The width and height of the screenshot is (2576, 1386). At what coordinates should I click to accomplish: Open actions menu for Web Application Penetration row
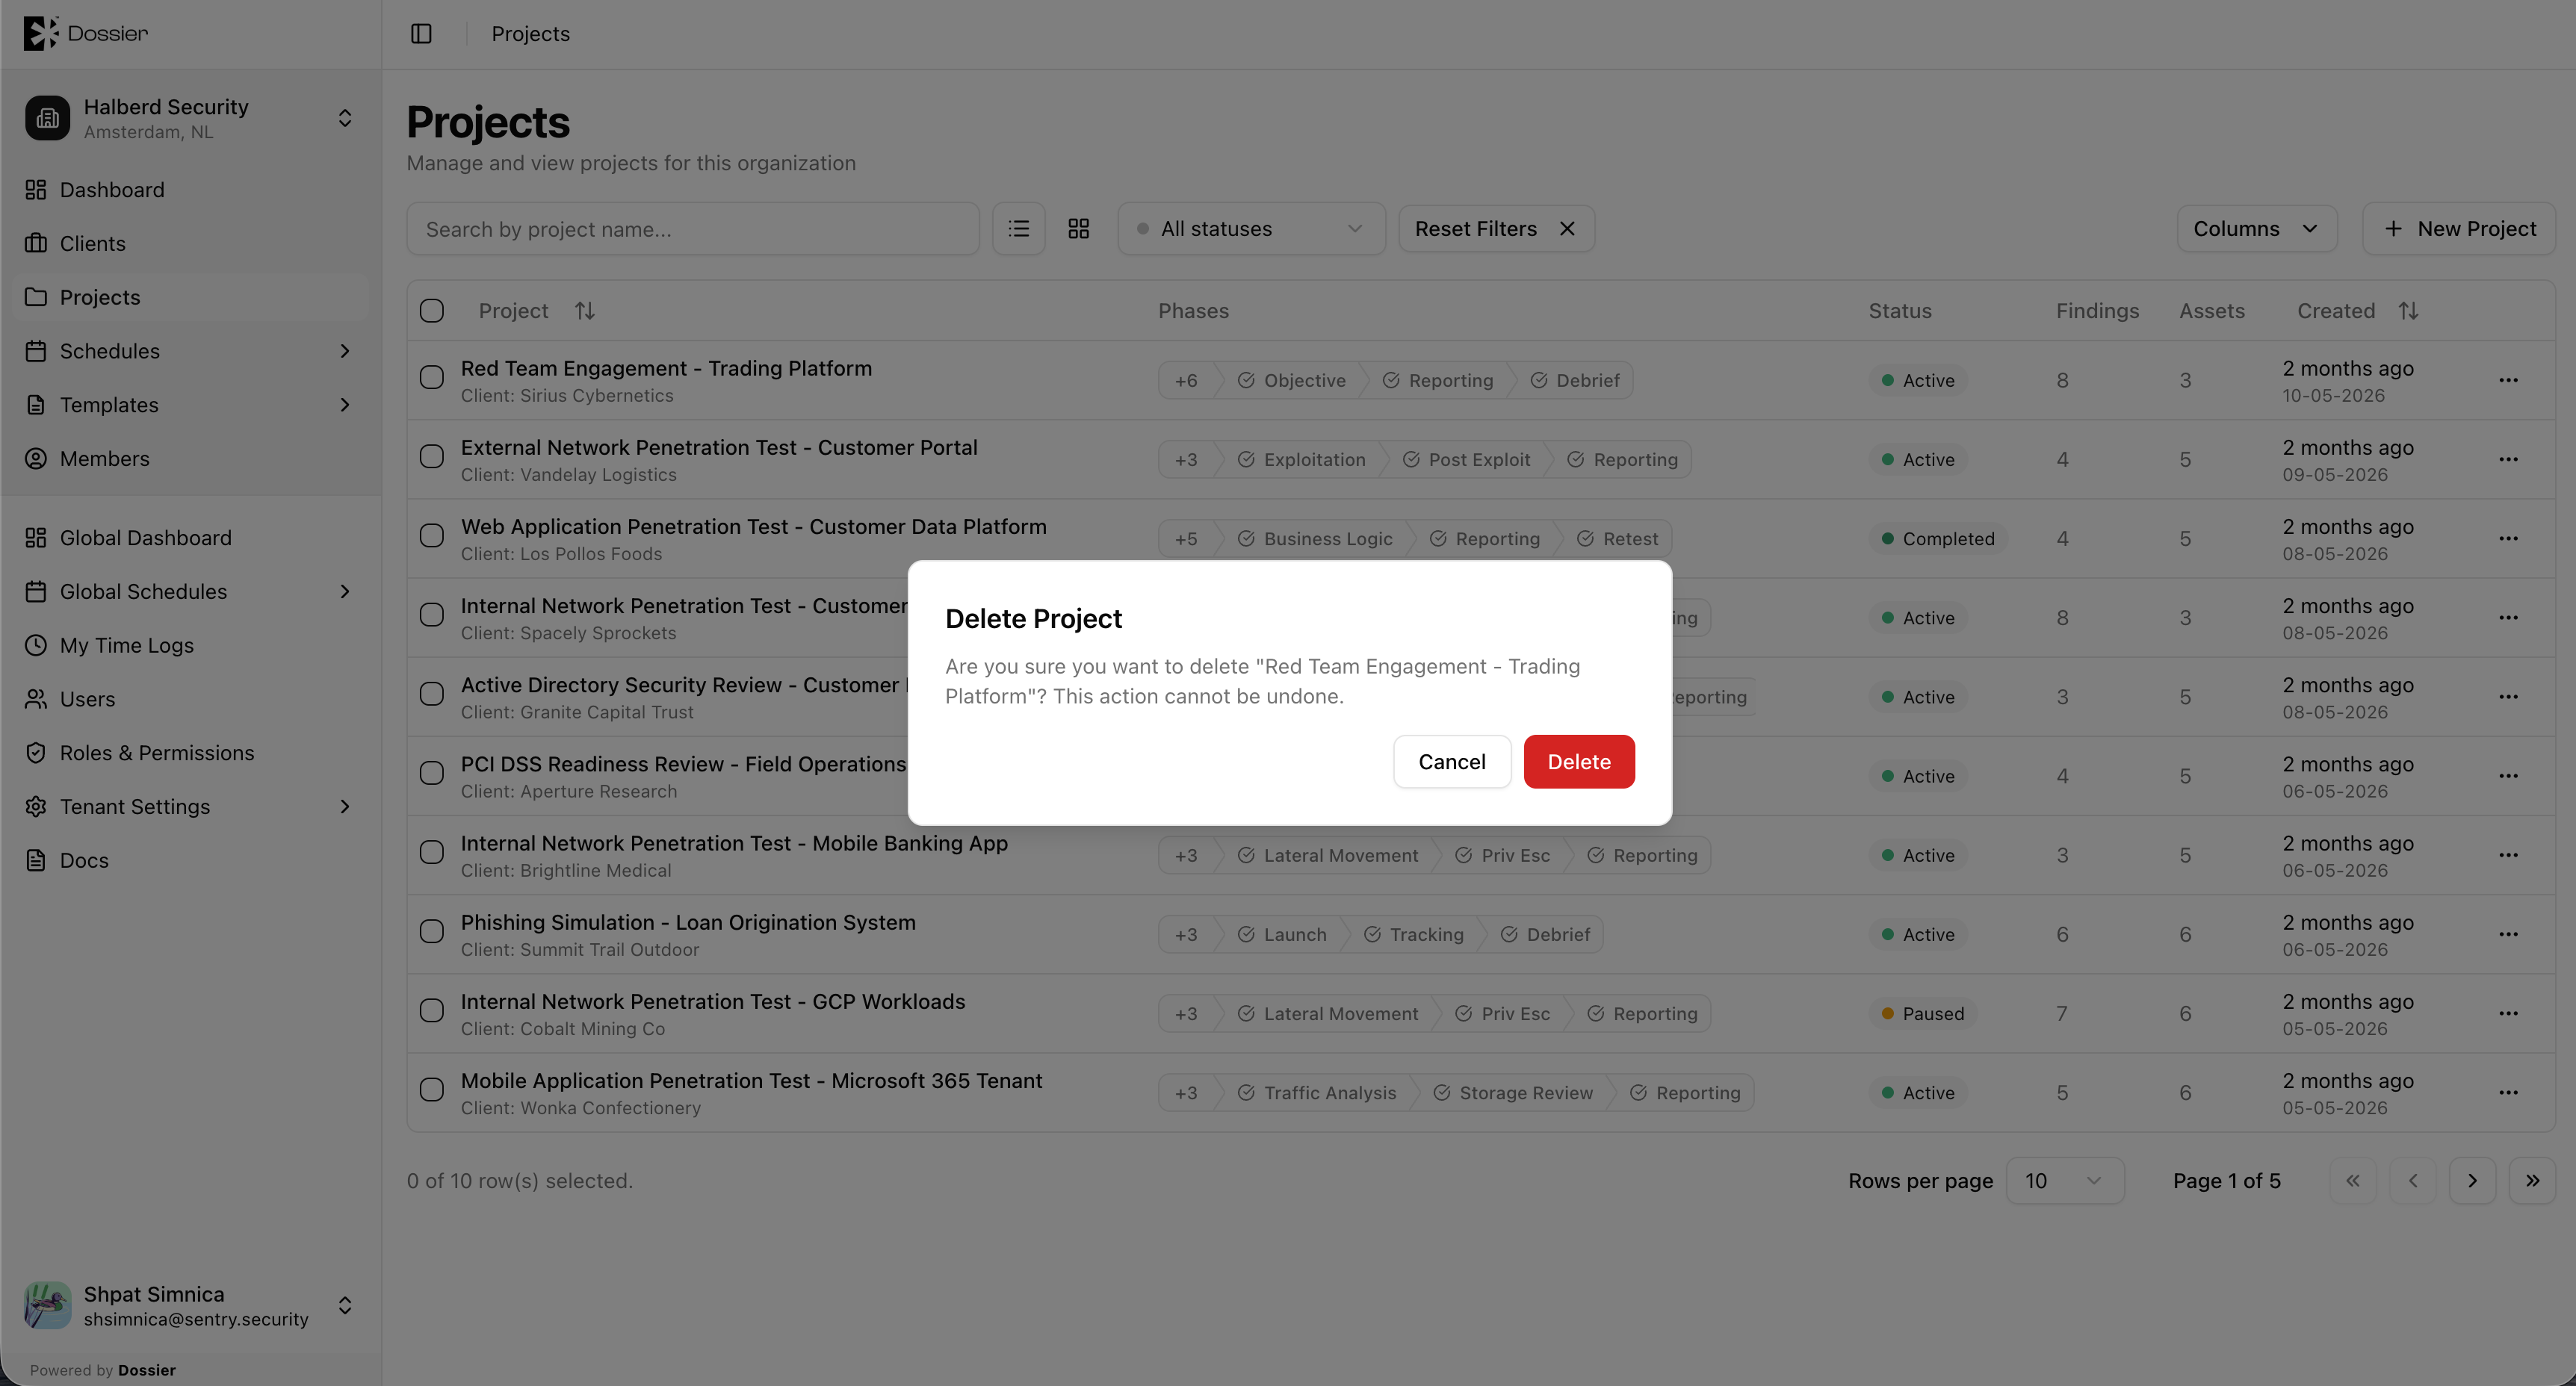(2508, 538)
